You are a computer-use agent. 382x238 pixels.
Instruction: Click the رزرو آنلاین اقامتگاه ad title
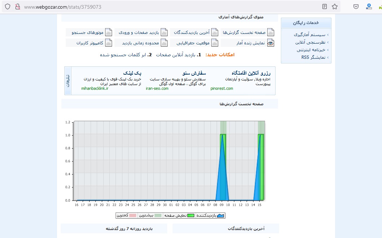(x=251, y=73)
